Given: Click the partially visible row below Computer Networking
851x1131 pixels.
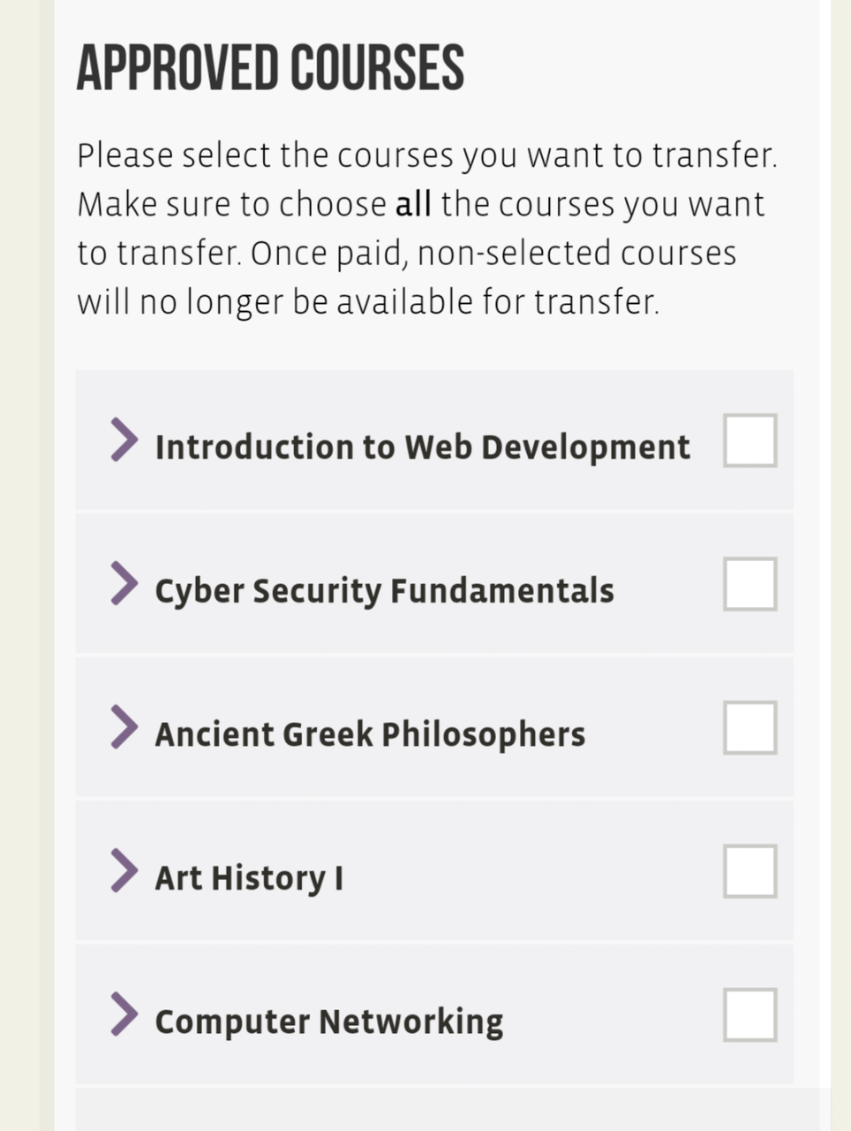Looking at the screenshot, I should 434,1110.
